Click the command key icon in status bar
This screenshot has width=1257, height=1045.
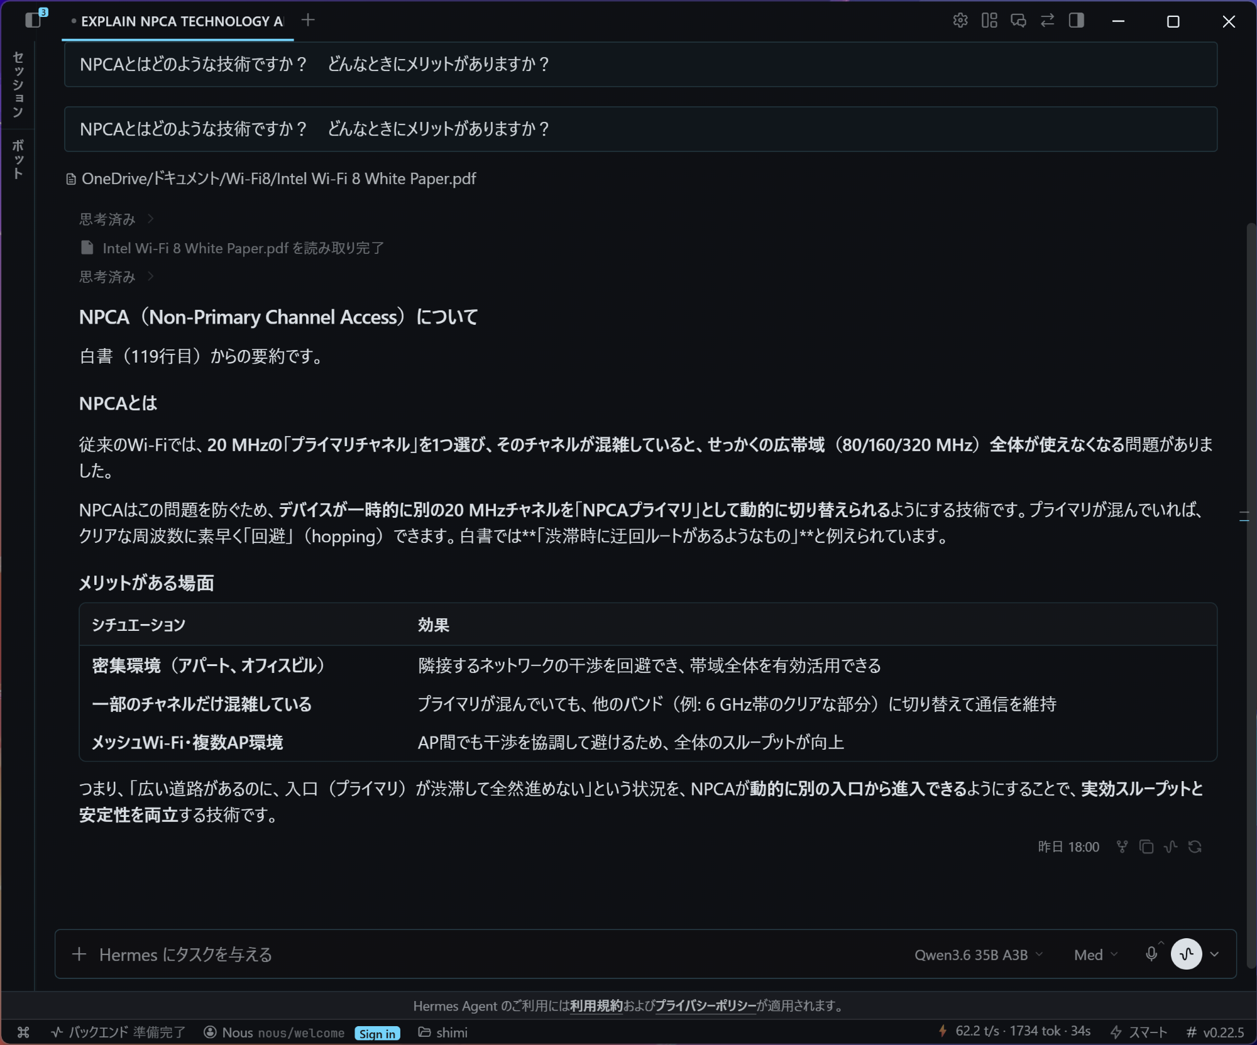[x=23, y=1032]
